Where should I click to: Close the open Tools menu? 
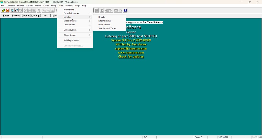pos(61,6)
